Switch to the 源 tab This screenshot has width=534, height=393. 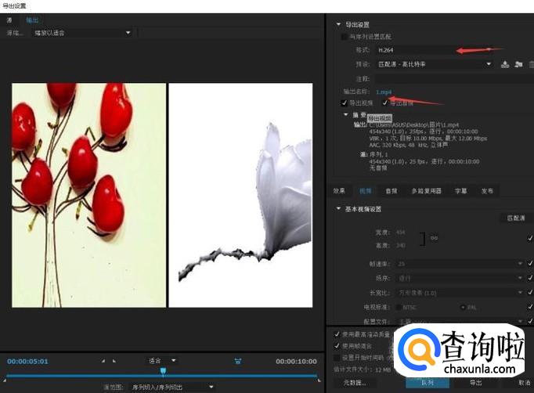click(x=9, y=19)
